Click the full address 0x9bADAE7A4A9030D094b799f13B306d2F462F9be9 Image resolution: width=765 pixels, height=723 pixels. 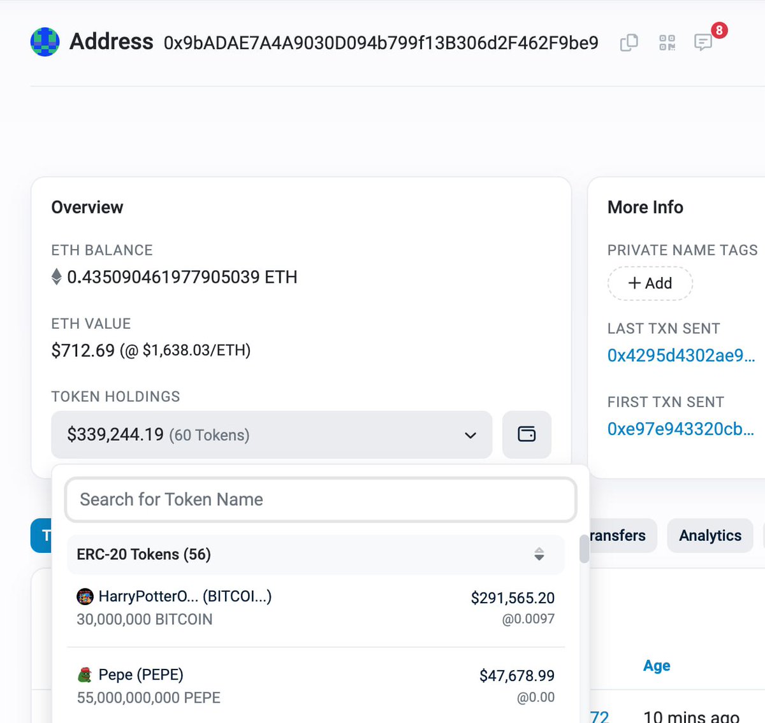pyautogui.click(x=381, y=43)
